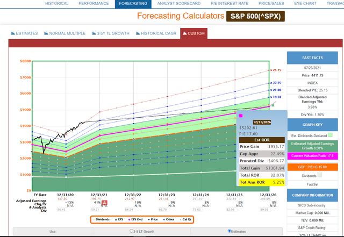Open the P/E Interest Rate tab
Viewport: 344px width, 237px height.
click(230, 4)
